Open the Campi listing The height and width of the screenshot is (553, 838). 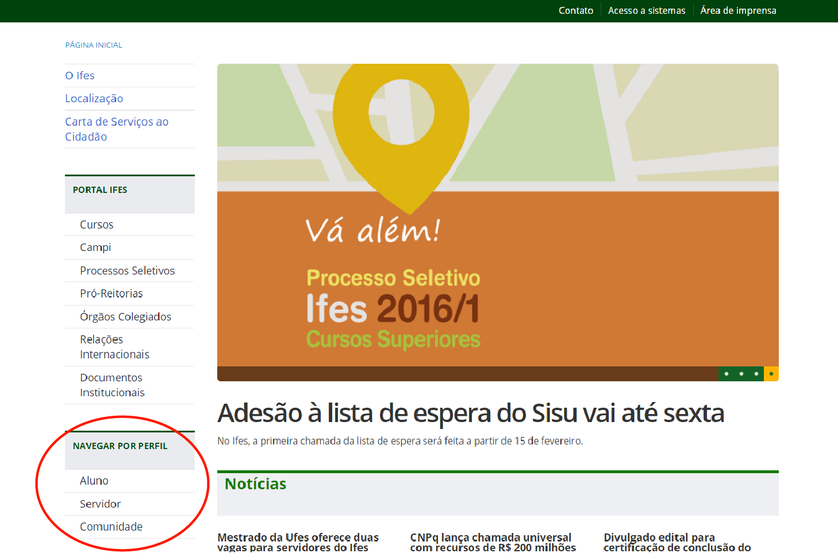[95, 247]
